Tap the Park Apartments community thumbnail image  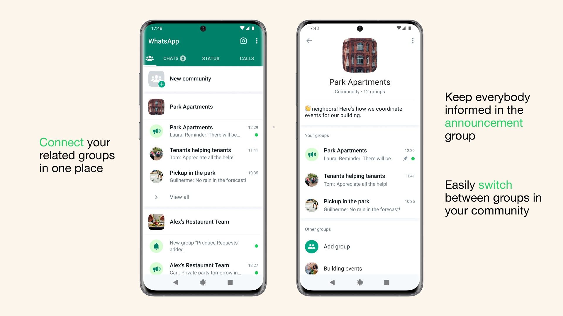point(157,107)
